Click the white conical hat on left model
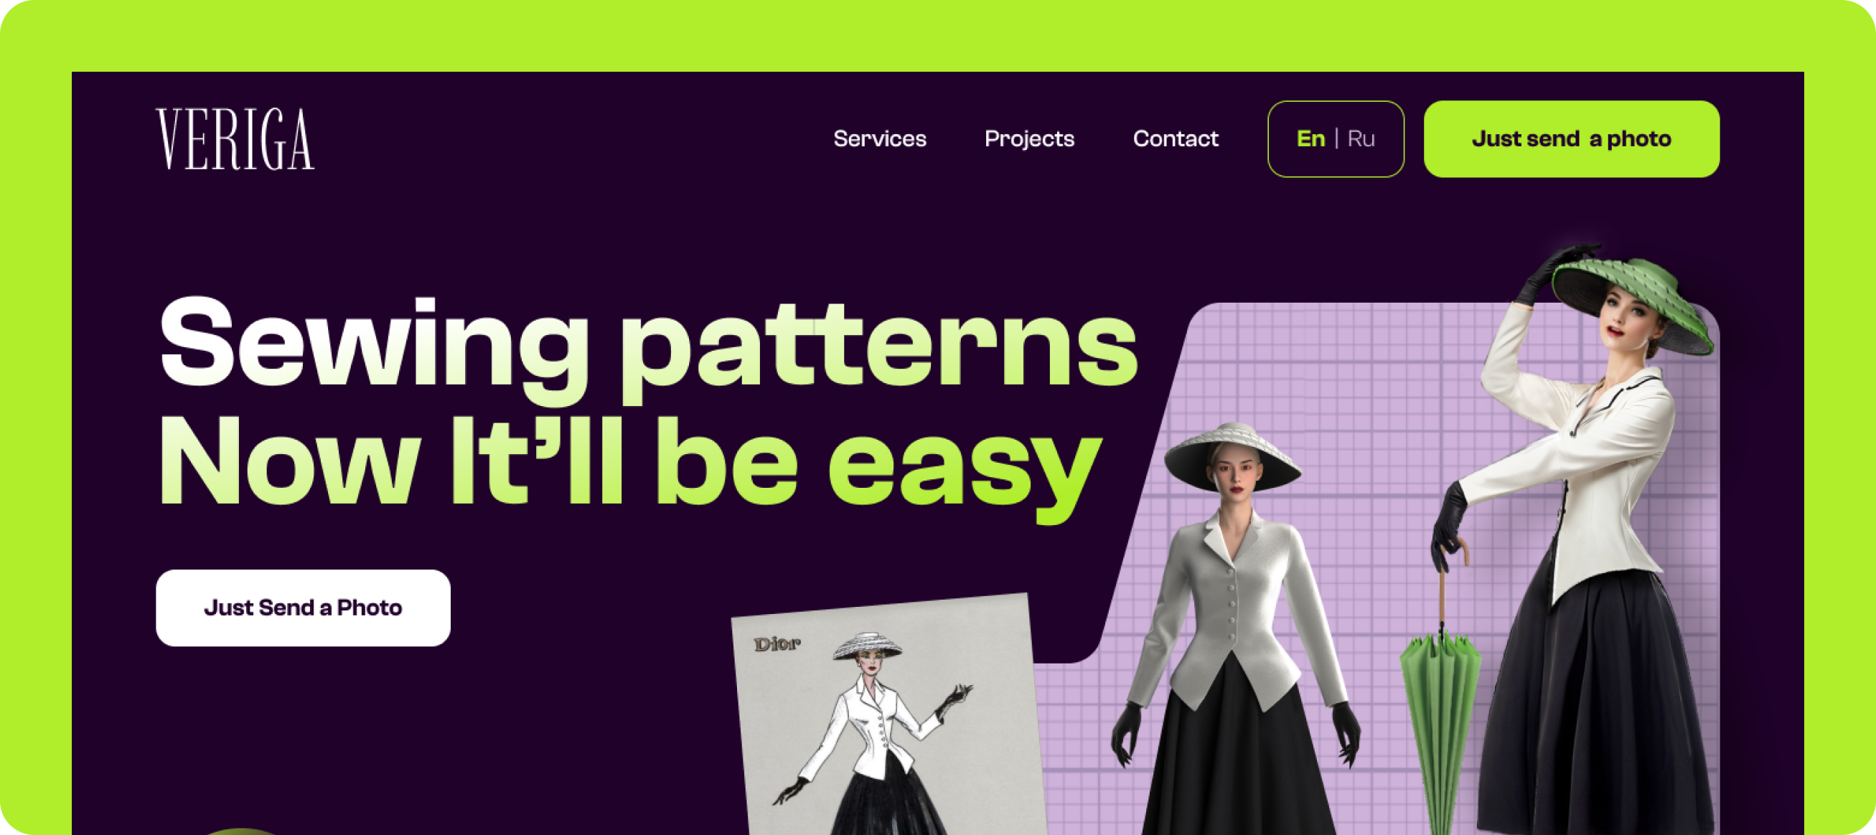The image size is (1876, 835). point(1232,455)
